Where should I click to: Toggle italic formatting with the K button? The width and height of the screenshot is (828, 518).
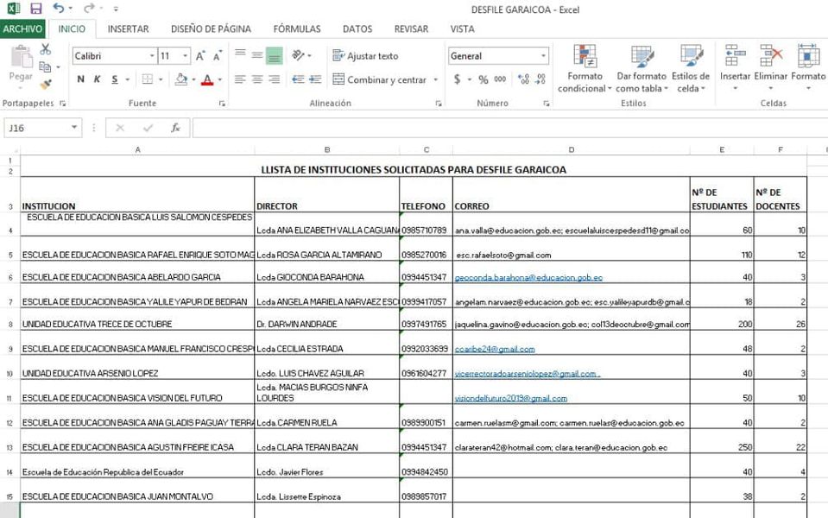[x=98, y=79]
